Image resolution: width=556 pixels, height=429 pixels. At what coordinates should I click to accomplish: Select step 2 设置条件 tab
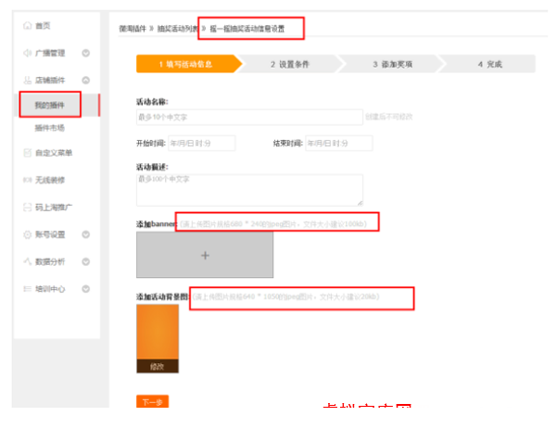pos(290,64)
